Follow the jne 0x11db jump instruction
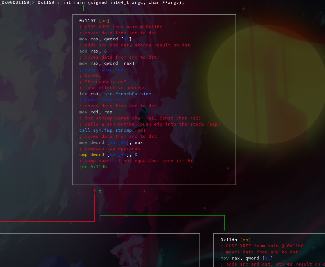This screenshot has height=267, width=325. click(x=93, y=167)
